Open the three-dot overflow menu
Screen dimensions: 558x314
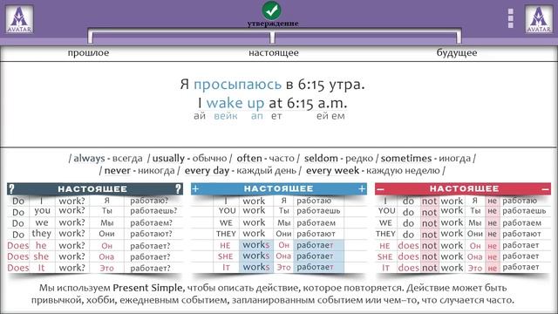511,18
